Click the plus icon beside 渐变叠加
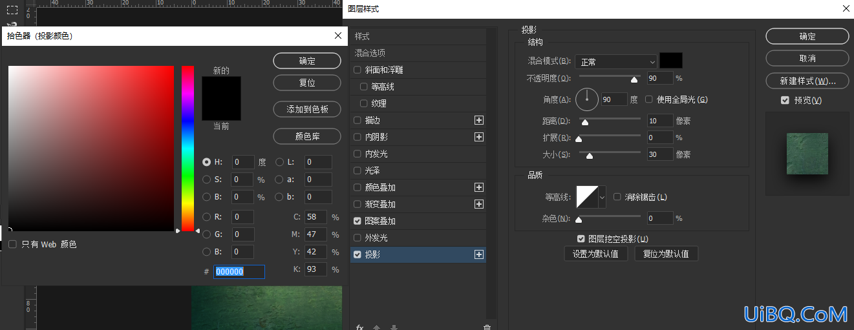Viewport: 854px width, 330px height. pyautogui.click(x=479, y=204)
